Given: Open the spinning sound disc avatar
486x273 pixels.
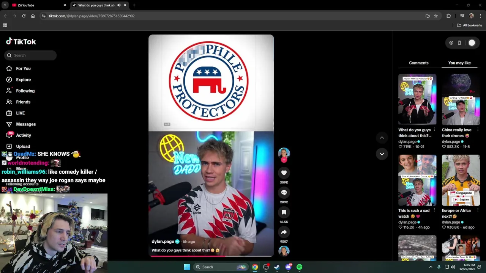Looking at the screenshot, I should pos(284,251).
